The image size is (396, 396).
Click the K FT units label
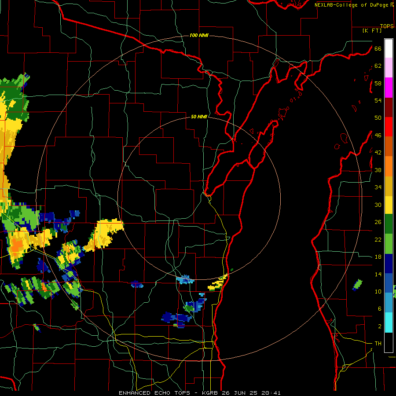[x=372, y=30]
